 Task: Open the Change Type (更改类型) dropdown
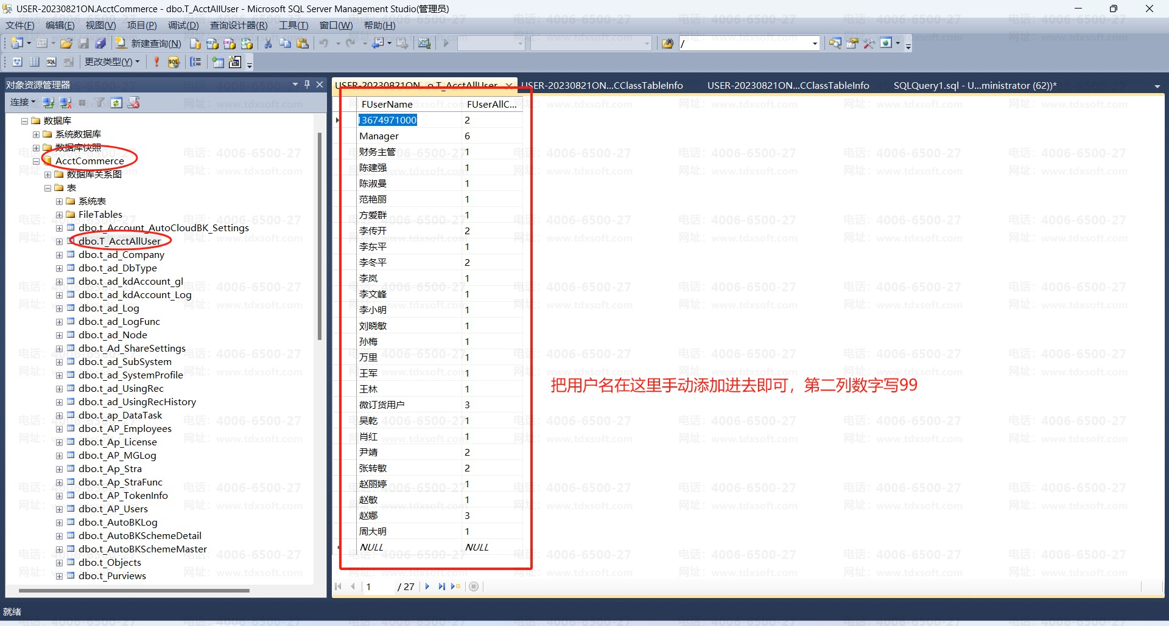[x=112, y=62]
